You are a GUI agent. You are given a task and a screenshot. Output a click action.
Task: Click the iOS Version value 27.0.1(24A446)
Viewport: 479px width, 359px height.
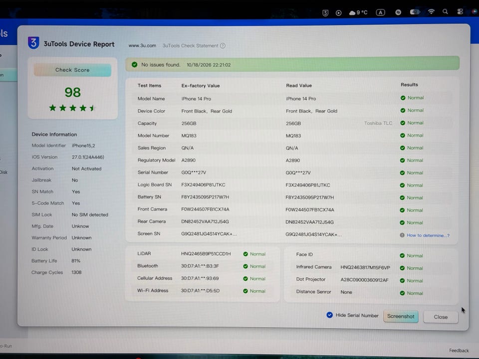[x=88, y=157]
